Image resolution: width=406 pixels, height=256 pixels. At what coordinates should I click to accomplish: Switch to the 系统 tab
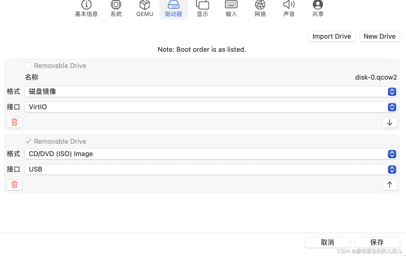point(116,9)
